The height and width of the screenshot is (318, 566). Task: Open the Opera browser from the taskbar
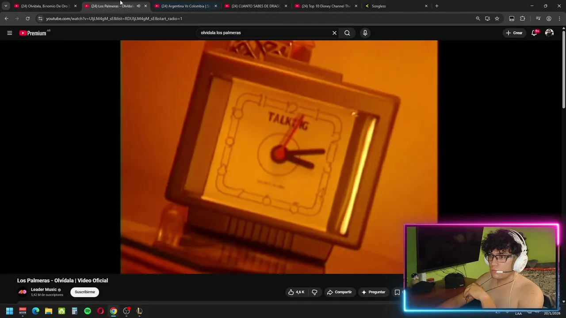point(100,311)
